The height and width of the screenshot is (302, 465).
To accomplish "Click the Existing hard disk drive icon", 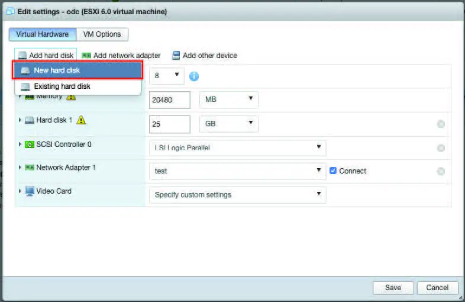I will tap(25, 86).
